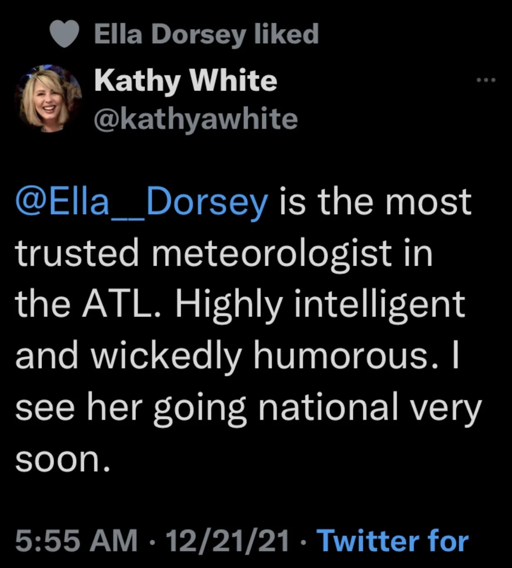Click the gray heart liked icon
The width and height of the screenshot is (512, 568).
tap(64, 34)
